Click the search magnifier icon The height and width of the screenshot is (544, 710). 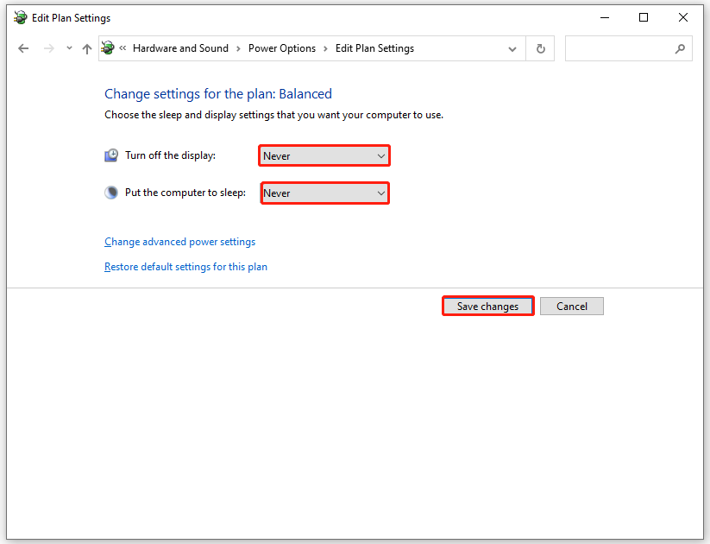coord(680,49)
